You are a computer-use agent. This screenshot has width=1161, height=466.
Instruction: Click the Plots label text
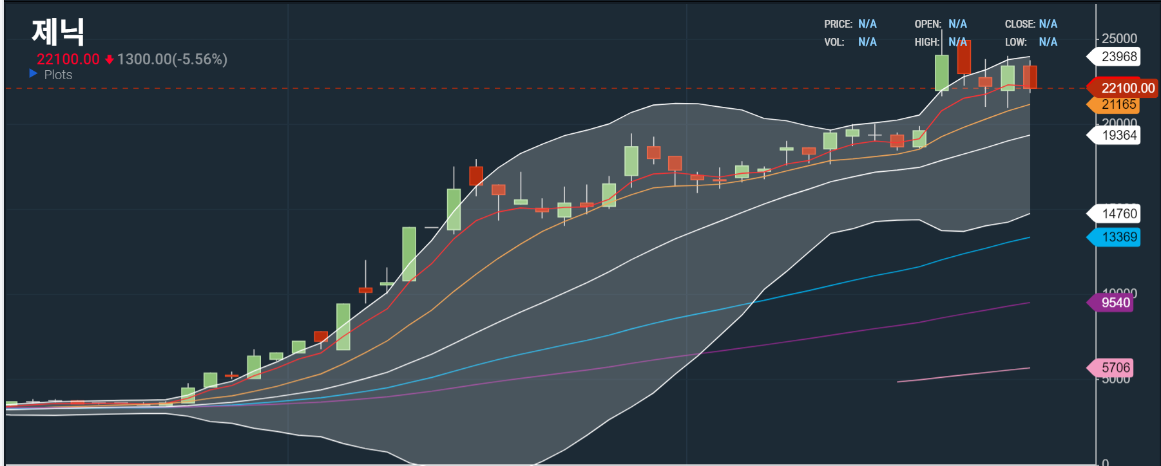pyautogui.click(x=58, y=75)
